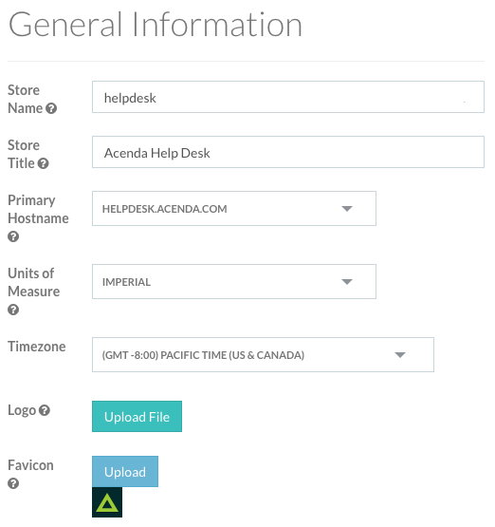Click the Upload File button for Logo
The height and width of the screenshot is (527, 495).
pos(137,416)
